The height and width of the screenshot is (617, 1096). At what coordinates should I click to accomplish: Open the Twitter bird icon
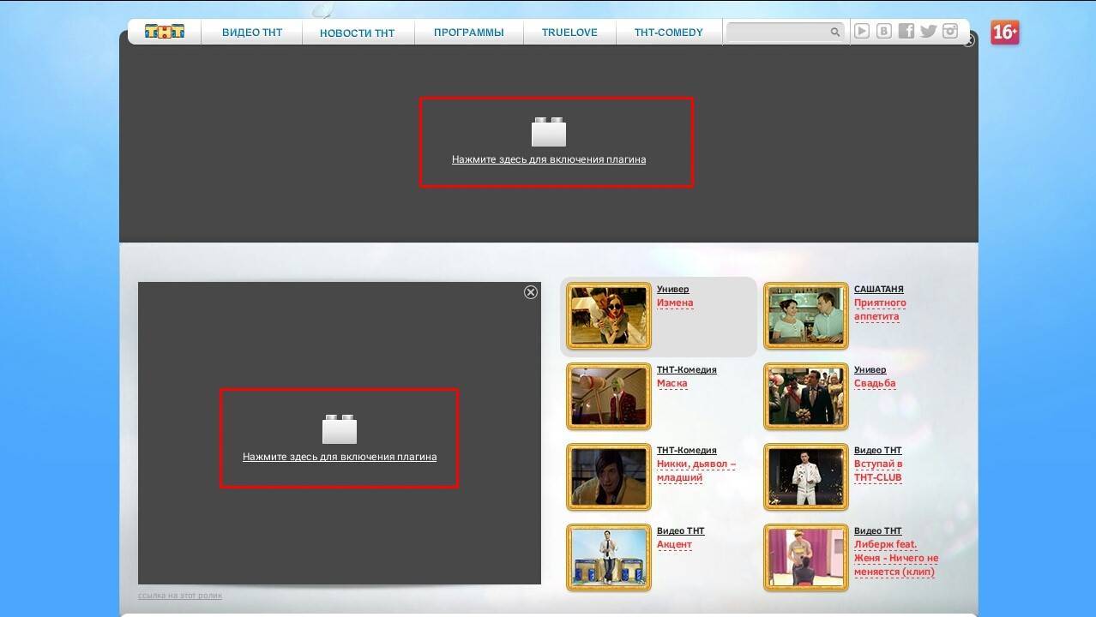[x=928, y=32]
